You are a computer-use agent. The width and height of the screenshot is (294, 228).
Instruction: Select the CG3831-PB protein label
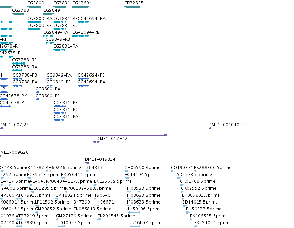(66, 103)
